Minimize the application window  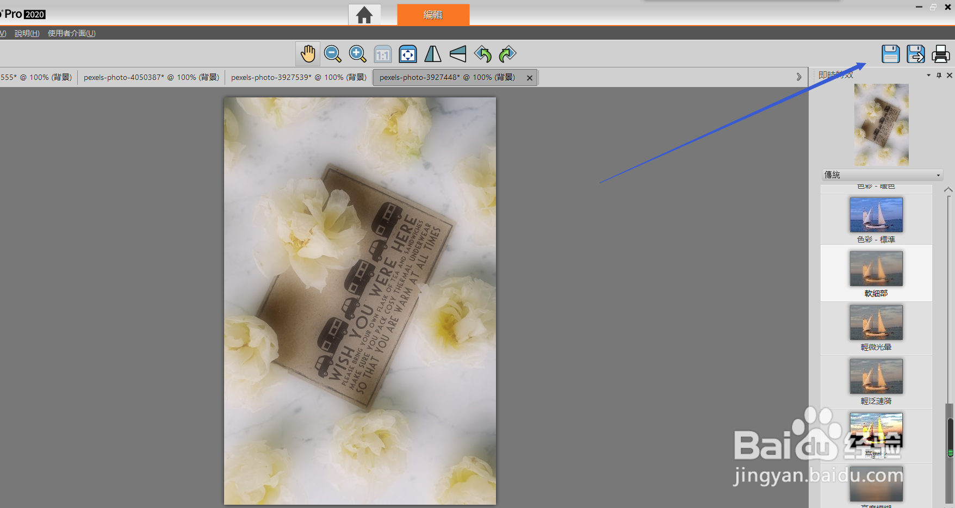point(919,7)
